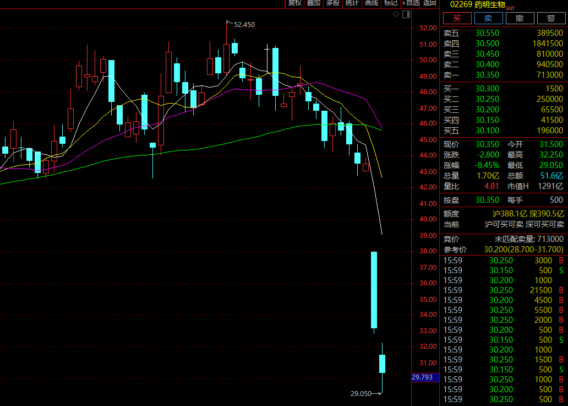Select the 卖三 price 30.450
Image resolution: width=568 pixels, height=406 pixels.
[487, 54]
